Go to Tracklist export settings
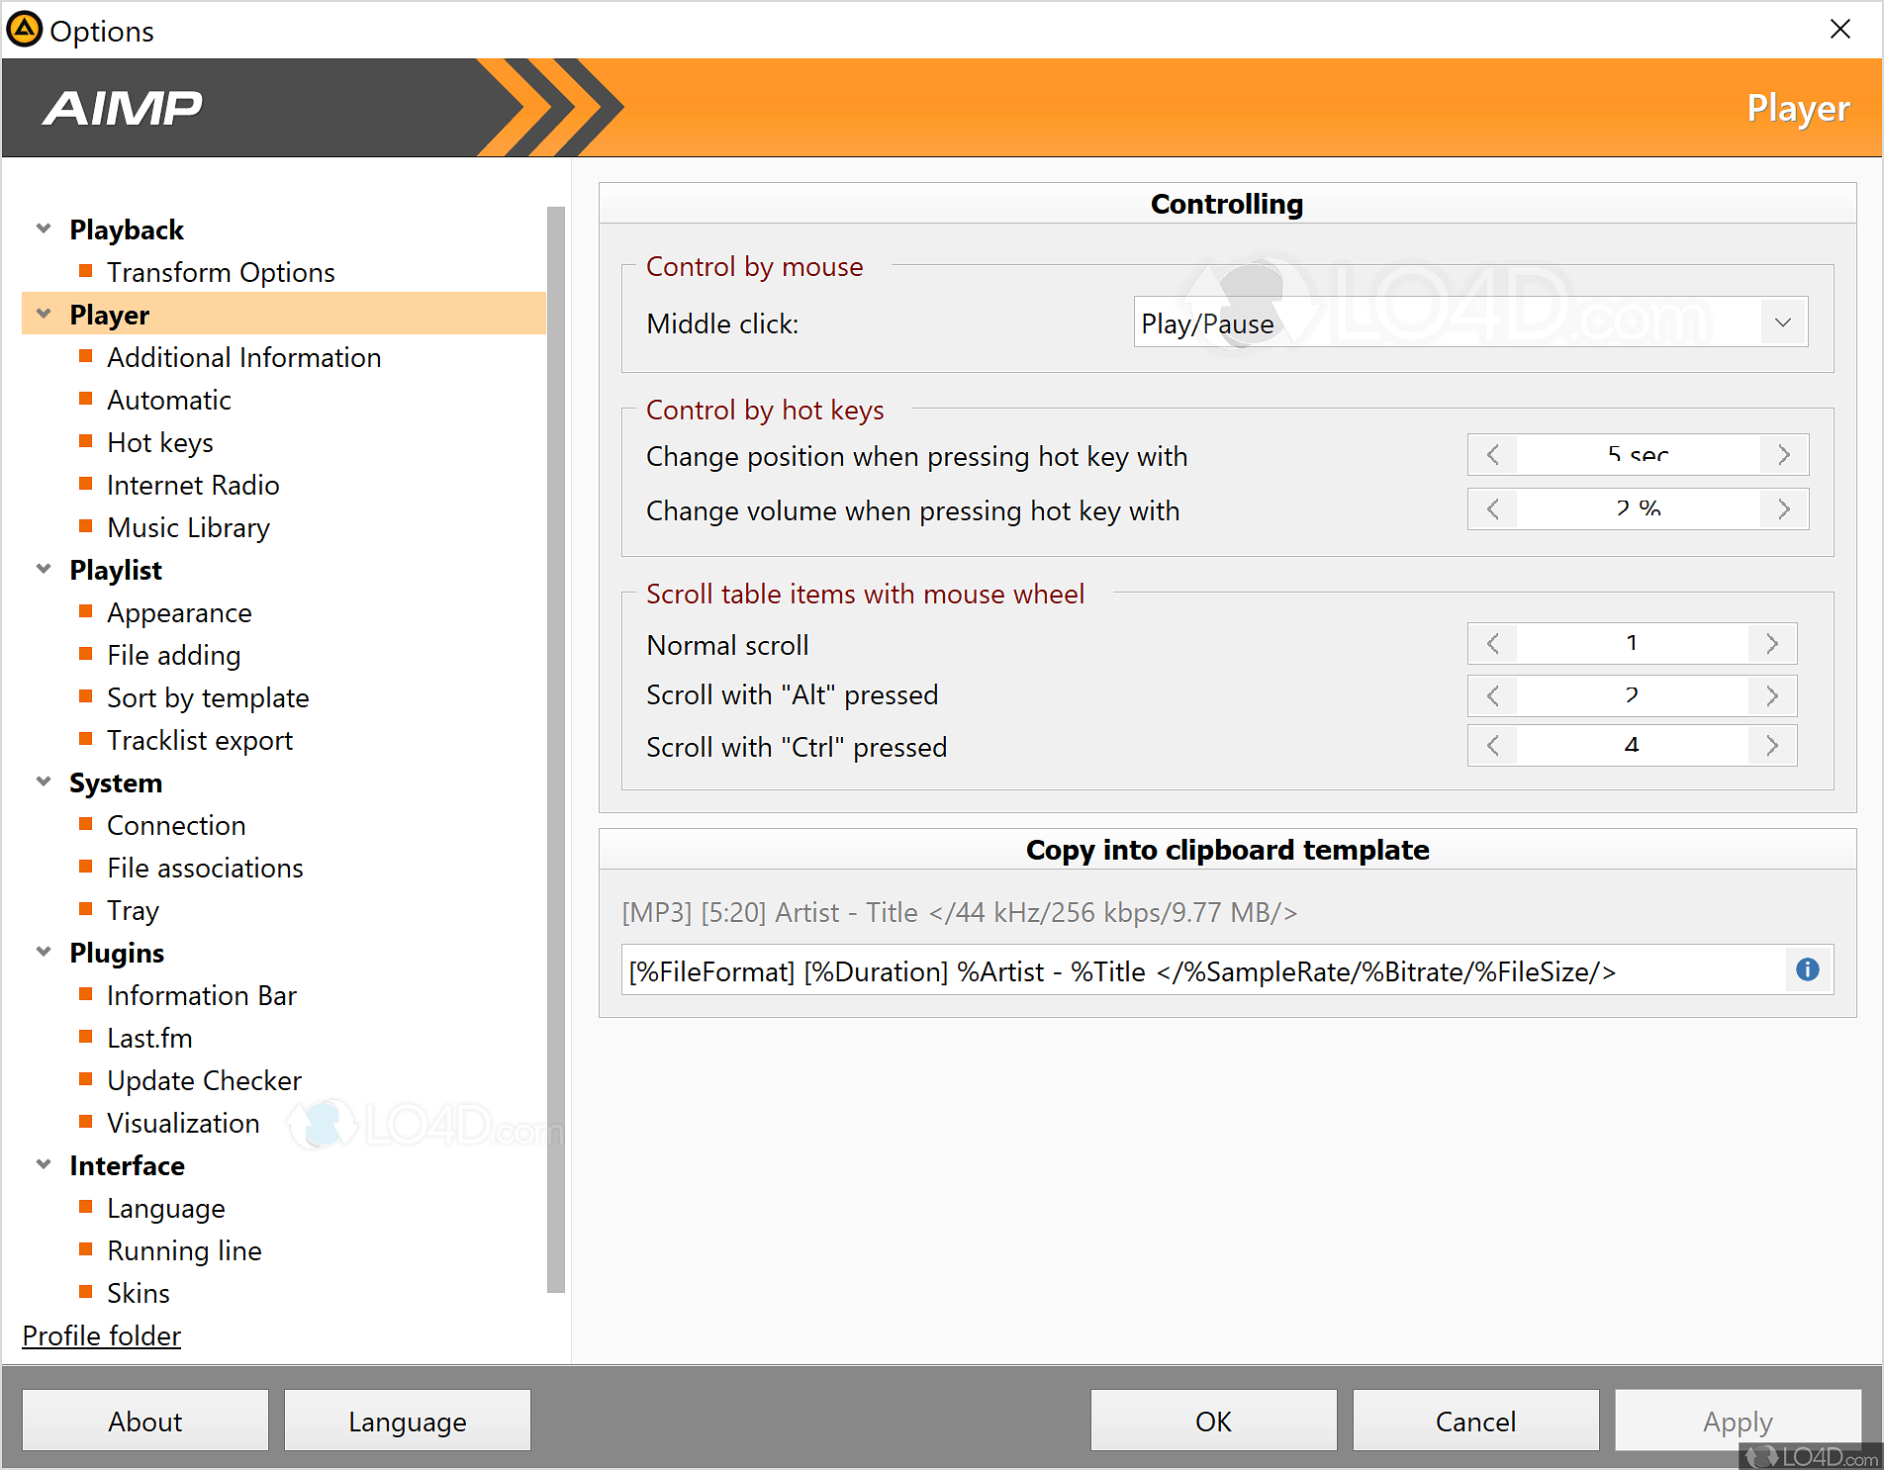 coord(200,740)
